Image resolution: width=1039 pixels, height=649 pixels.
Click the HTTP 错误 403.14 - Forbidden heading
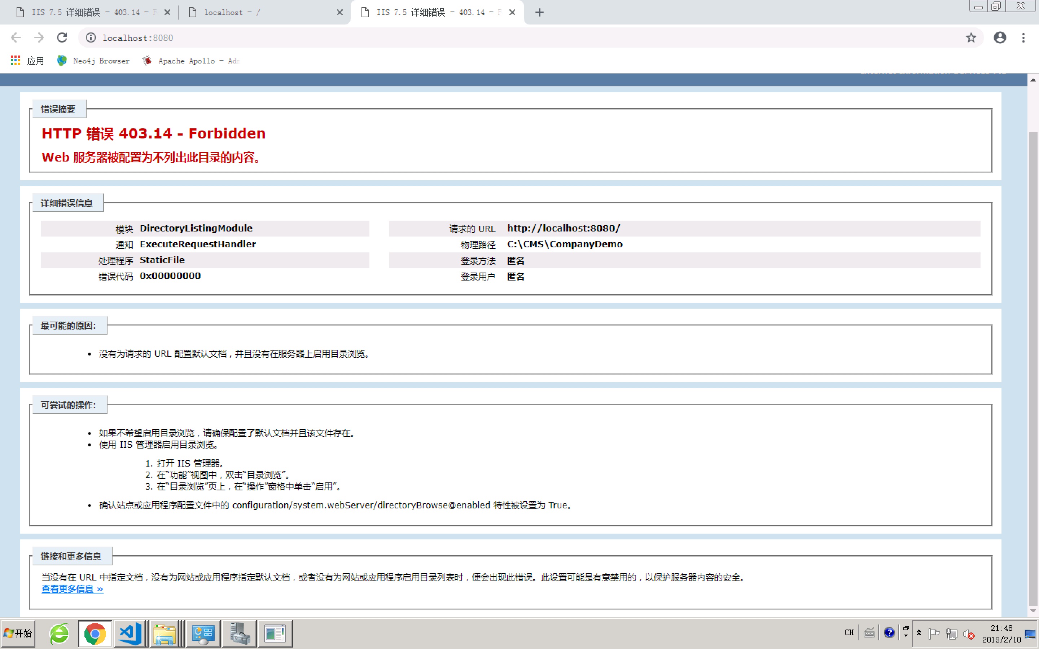tap(153, 133)
